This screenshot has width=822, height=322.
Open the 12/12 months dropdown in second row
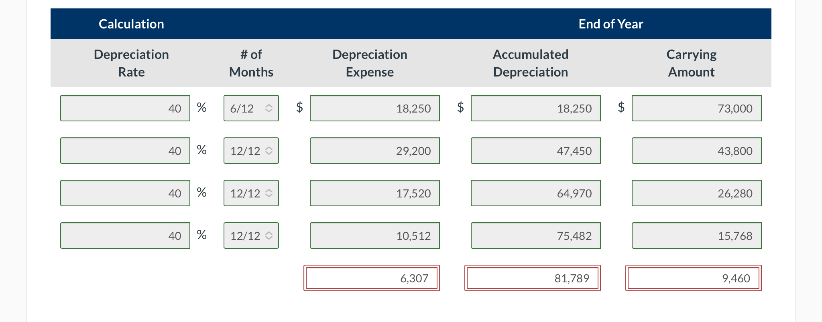pyautogui.click(x=250, y=151)
